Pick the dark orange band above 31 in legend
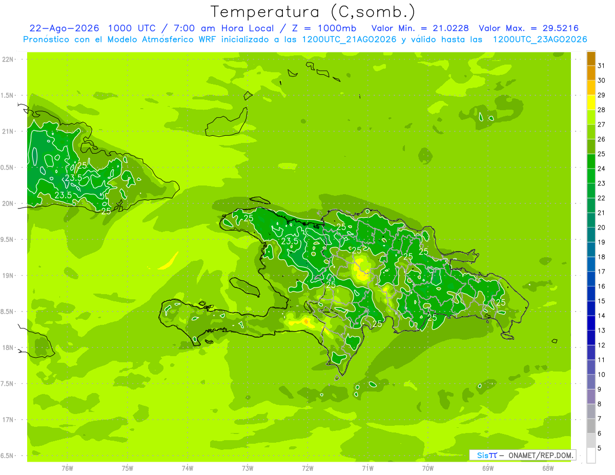The height and width of the screenshot is (475, 615). 591,58
